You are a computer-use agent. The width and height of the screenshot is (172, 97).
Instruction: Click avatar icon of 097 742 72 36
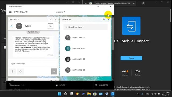68,70
